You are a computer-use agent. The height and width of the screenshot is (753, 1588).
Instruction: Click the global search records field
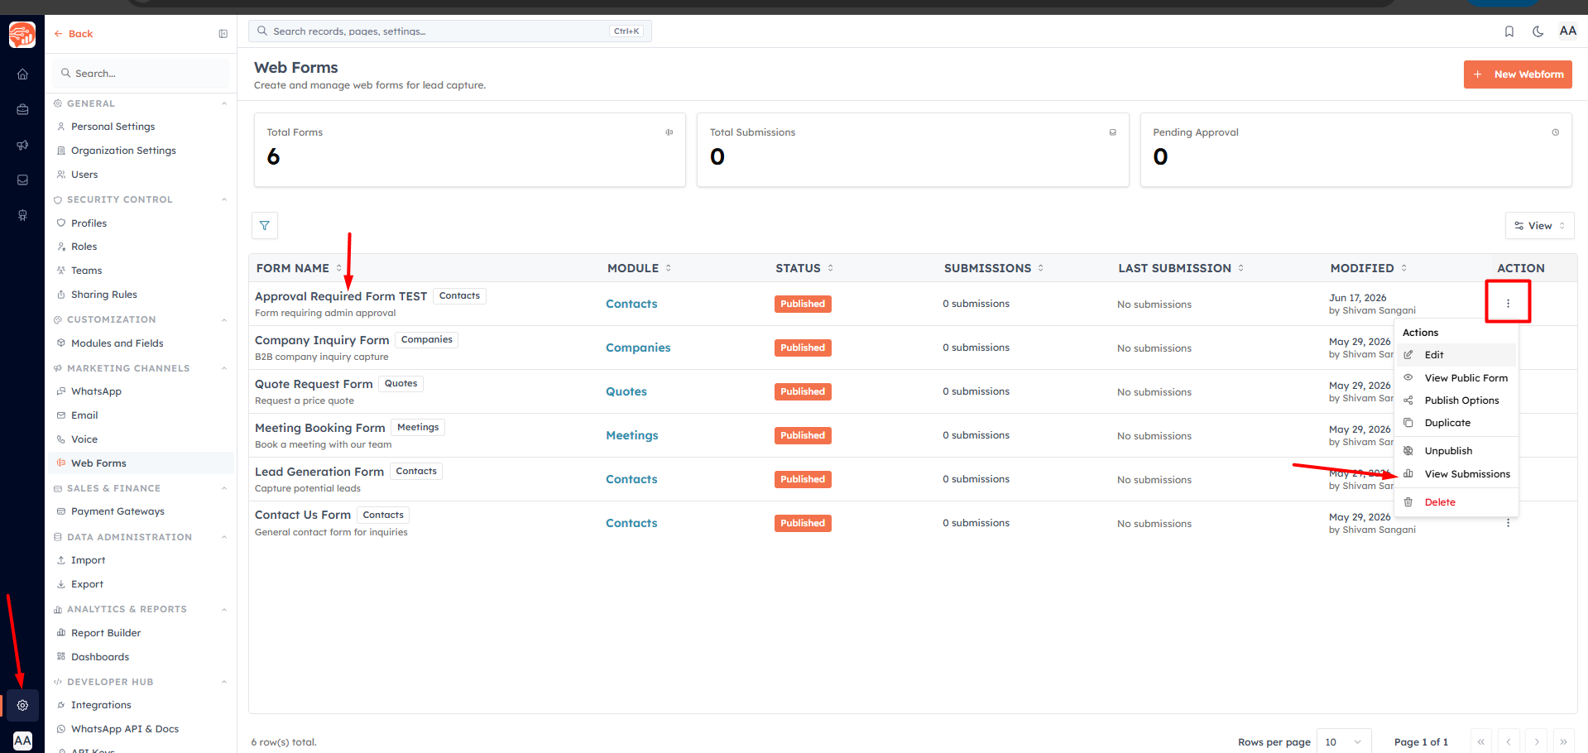point(450,31)
